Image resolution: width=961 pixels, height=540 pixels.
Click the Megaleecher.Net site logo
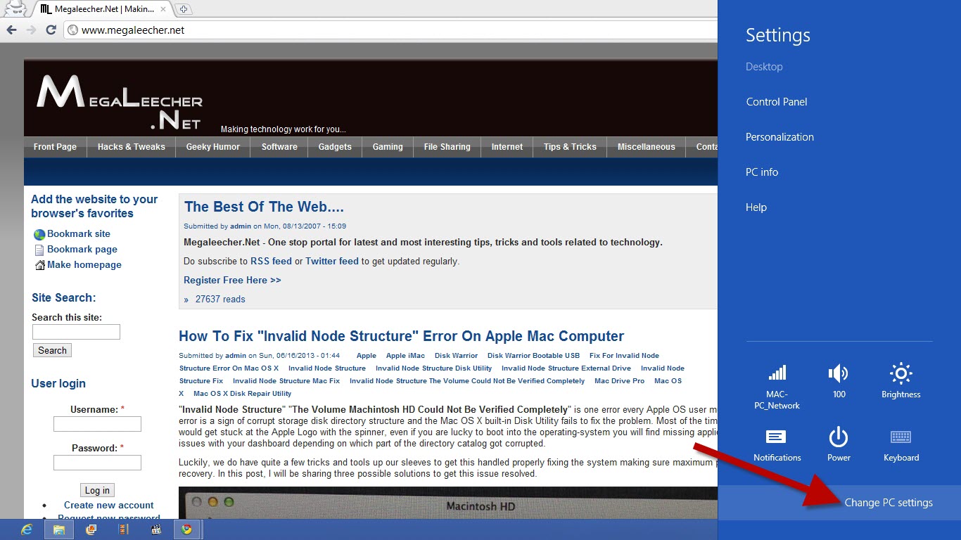click(120, 103)
